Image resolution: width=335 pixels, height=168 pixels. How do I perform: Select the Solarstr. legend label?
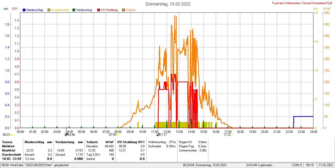click(x=131, y=10)
